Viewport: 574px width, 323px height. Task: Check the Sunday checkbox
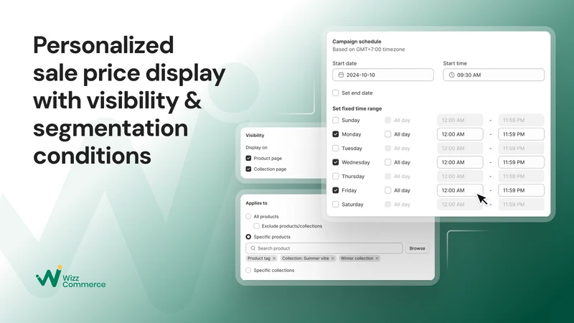335,120
